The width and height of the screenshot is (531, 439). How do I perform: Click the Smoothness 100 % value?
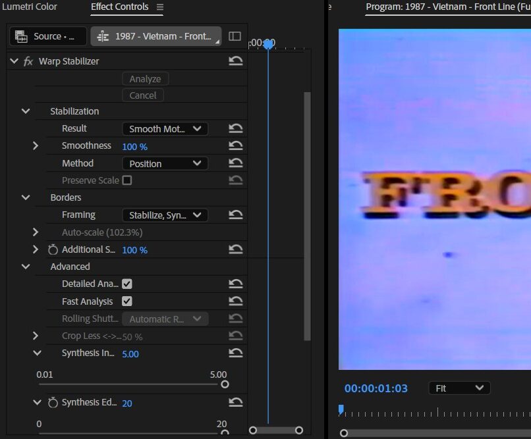[134, 147]
